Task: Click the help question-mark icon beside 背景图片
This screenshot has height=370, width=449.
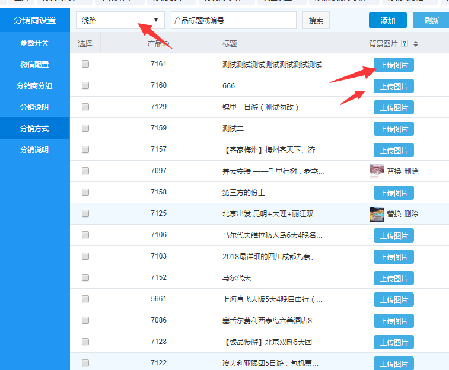Action: 405,43
